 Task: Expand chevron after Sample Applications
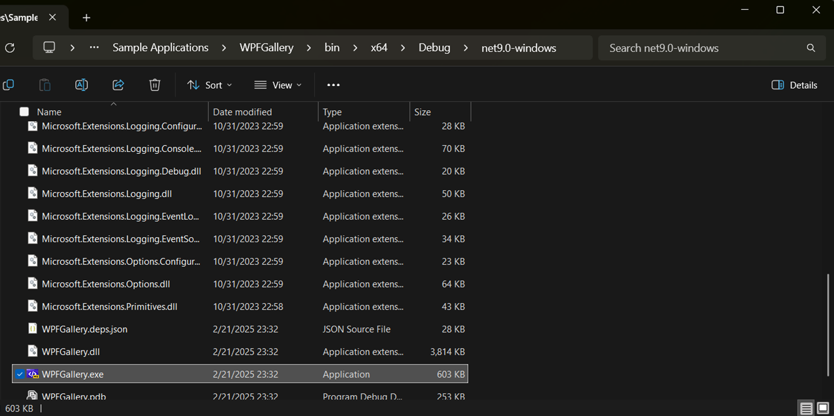pos(224,48)
